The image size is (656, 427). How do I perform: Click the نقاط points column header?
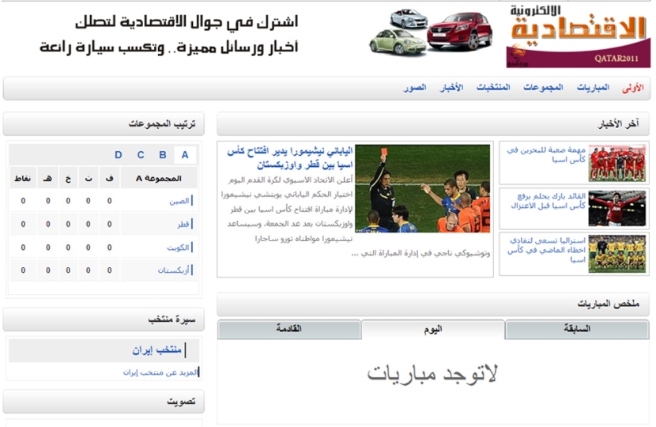click(x=23, y=179)
